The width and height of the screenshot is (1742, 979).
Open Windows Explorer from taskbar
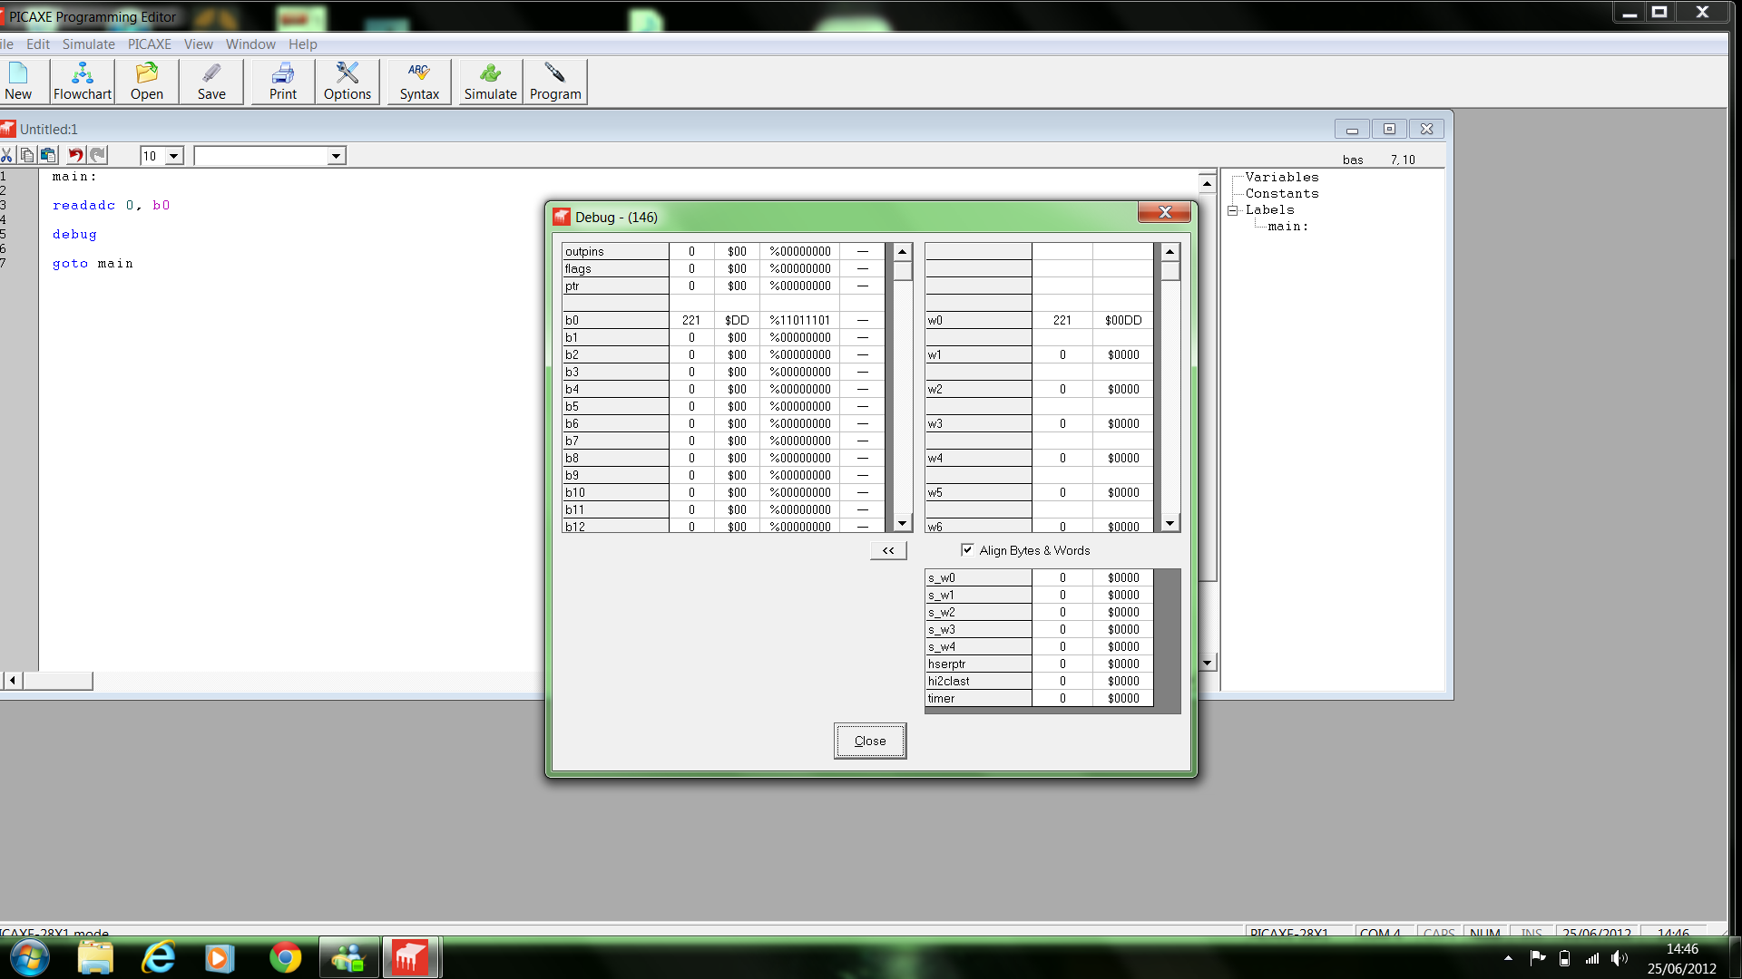pyautogui.click(x=95, y=958)
